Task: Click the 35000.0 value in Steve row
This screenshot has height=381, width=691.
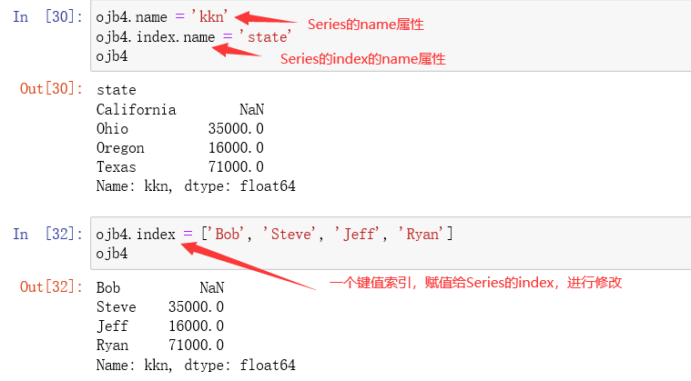Action: click(x=196, y=306)
